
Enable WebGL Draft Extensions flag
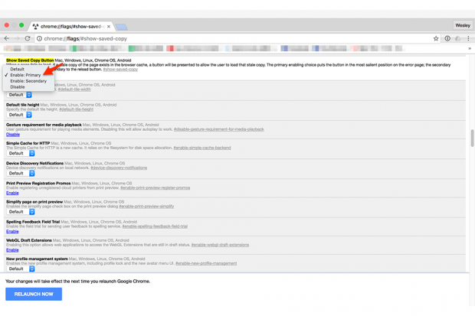pos(12,250)
